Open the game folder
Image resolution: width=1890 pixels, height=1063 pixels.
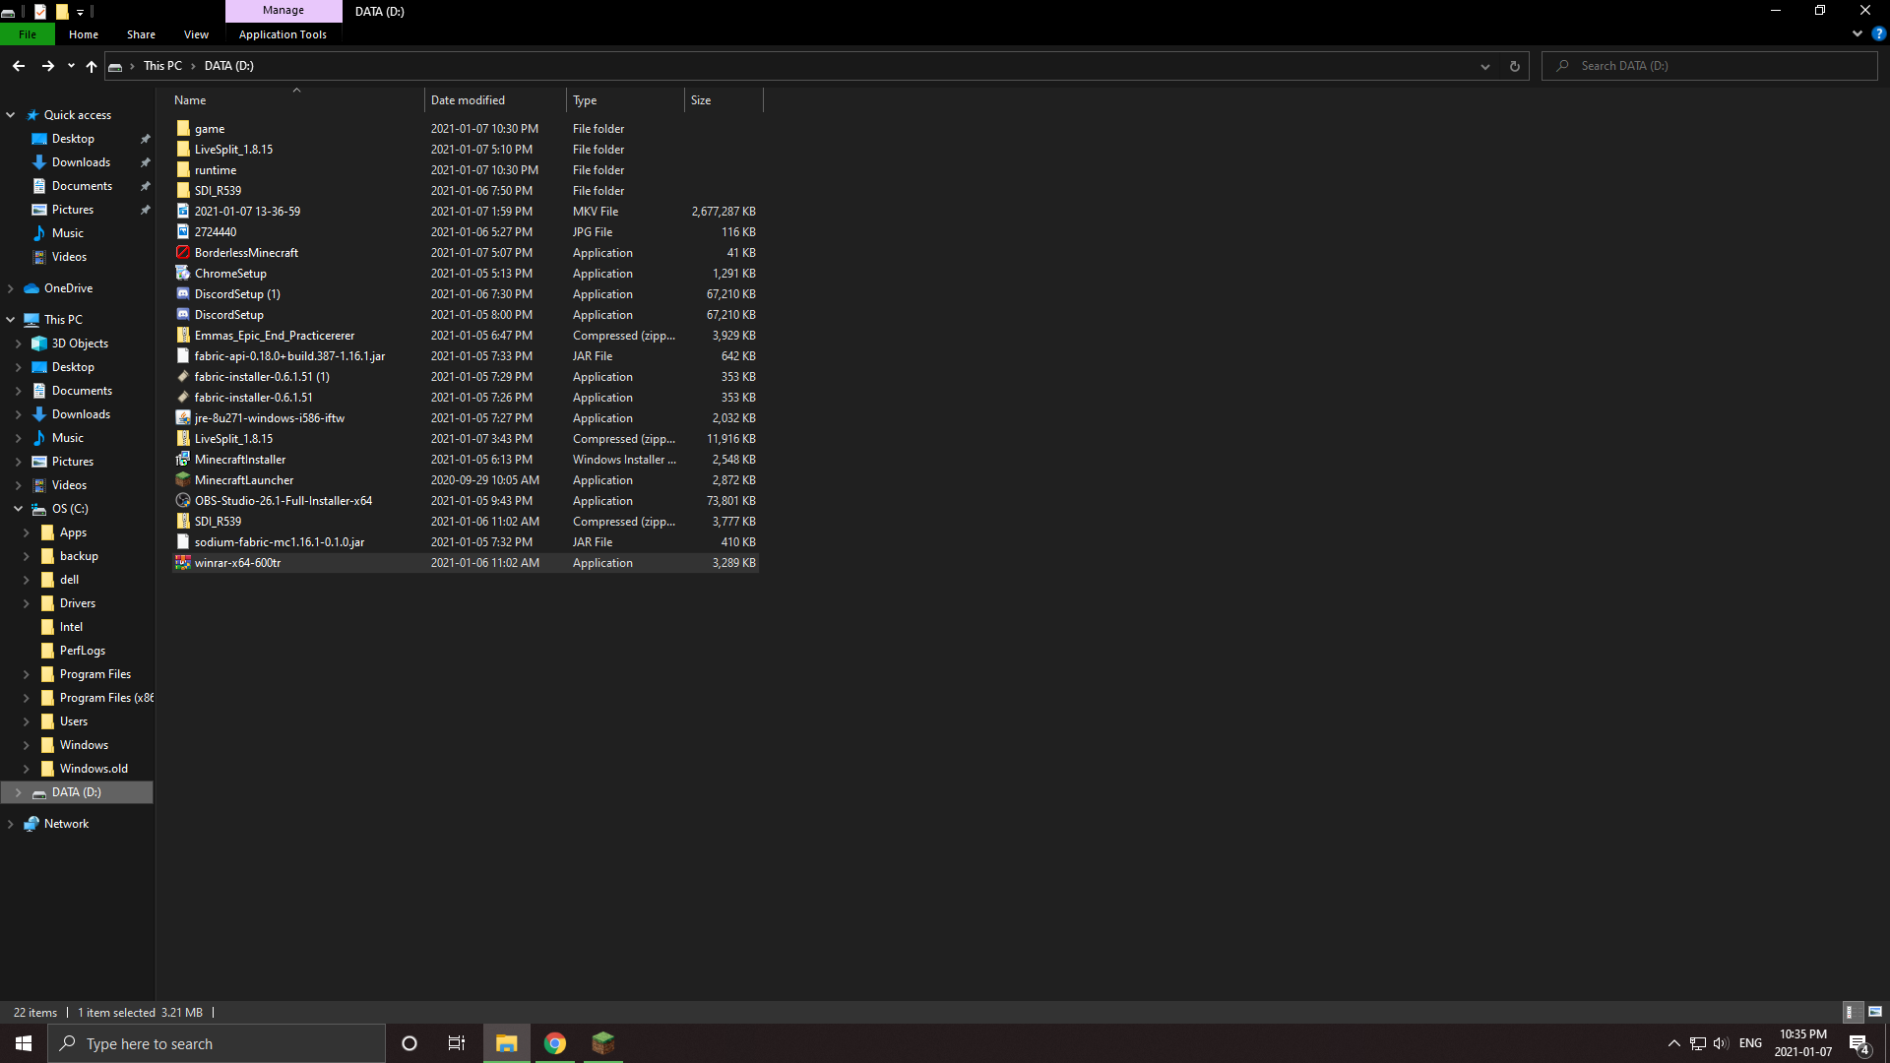(209, 128)
